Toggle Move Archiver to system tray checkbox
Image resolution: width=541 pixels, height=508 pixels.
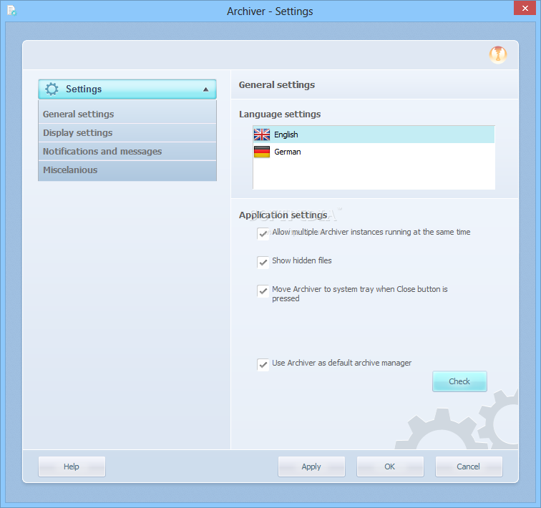pyautogui.click(x=263, y=290)
